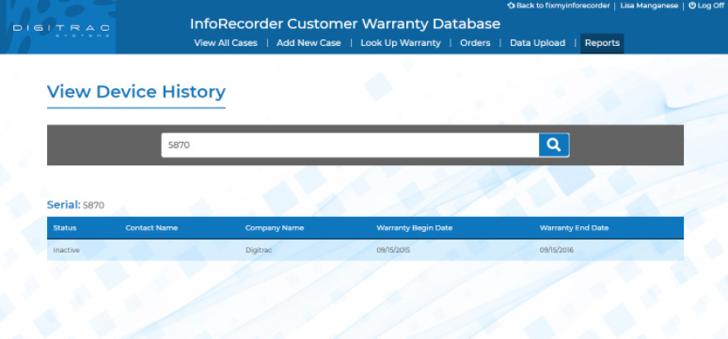This screenshot has height=339, width=728.
Task: Click the Warranty End Date column header
Action: click(x=574, y=227)
